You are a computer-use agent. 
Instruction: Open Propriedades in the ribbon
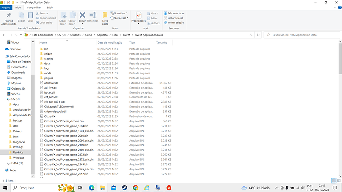[138, 18]
